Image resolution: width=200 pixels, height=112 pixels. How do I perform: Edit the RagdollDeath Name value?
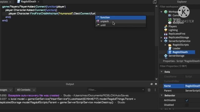[192, 86]
